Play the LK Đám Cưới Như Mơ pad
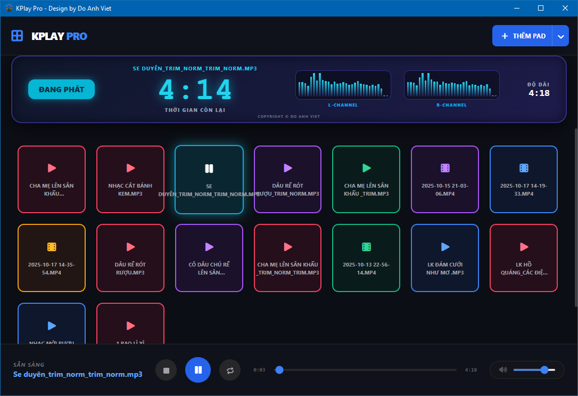The height and width of the screenshot is (396, 578). coord(445,258)
